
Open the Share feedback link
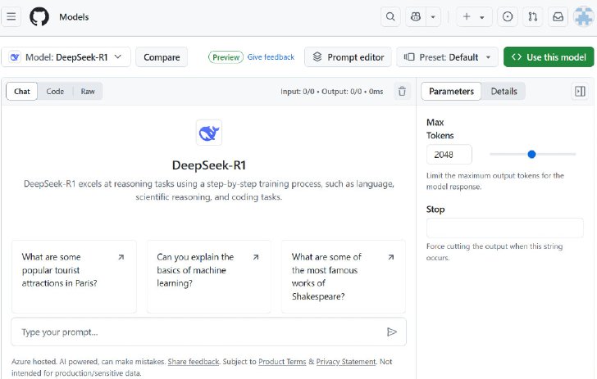(x=194, y=362)
